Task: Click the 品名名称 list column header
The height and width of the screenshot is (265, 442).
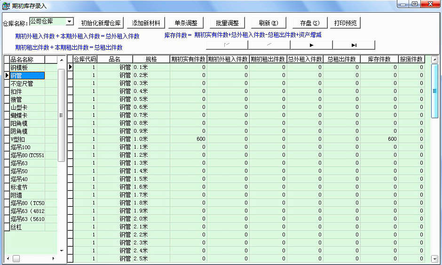Action: point(27,60)
